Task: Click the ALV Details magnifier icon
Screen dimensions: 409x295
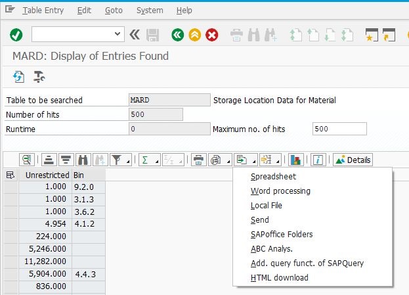Action: (x=27, y=160)
